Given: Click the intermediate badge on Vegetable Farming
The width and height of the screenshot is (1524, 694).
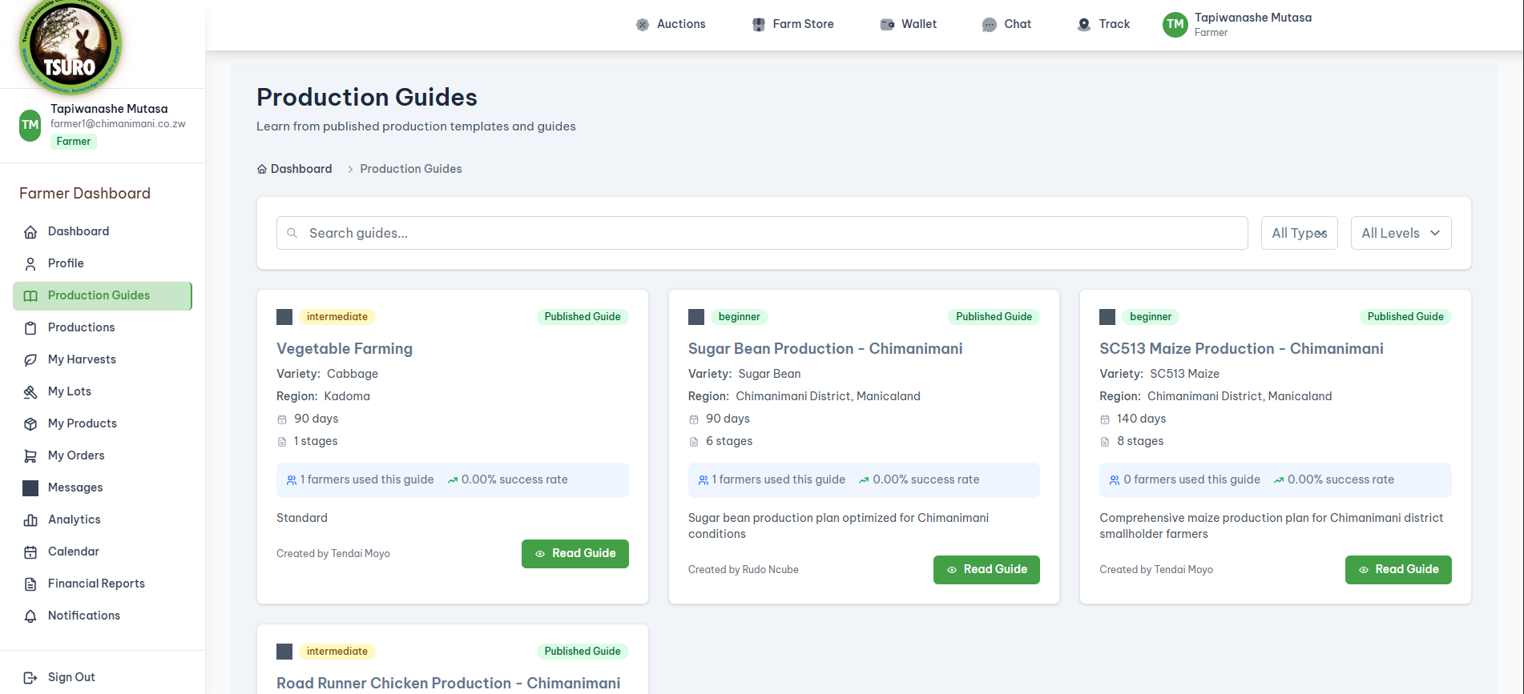Looking at the screenshot, I should [x=337, y=317].
